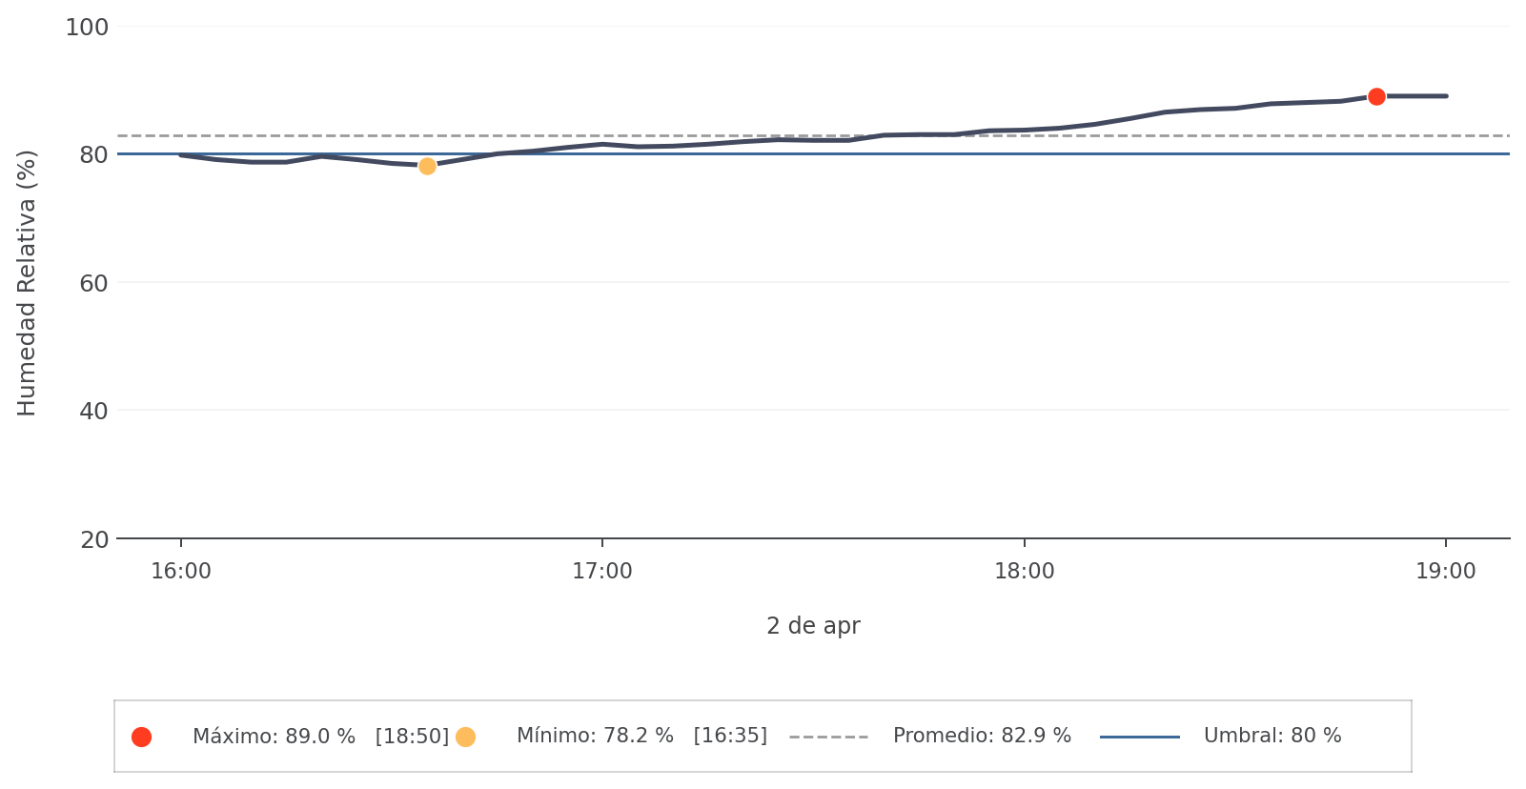This screenshot has height=789, width=1526.
Task: Click the "2 de apr" date label
Action: point(813,626)
